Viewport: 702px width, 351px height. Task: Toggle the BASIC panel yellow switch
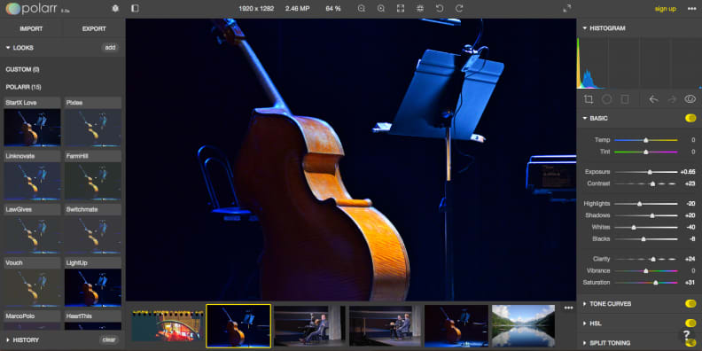click(690, 118)
